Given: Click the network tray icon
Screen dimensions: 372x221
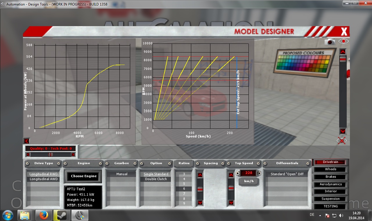Looking at the screenshot, I should coord(334,216).
